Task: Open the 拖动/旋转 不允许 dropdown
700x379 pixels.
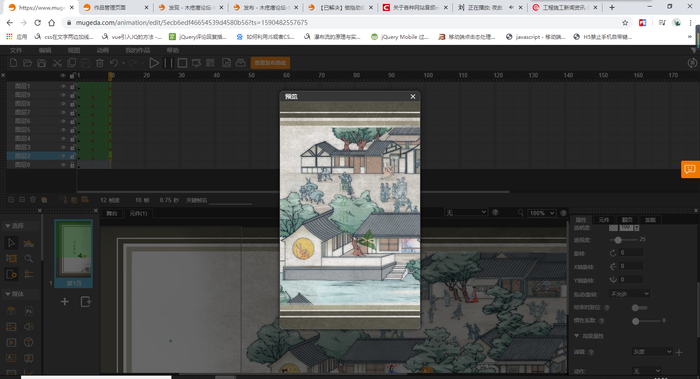Action: 630,294
